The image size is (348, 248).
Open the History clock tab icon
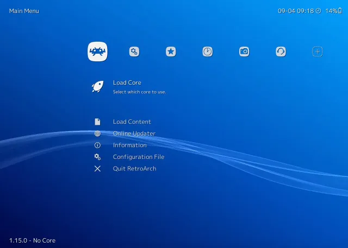208,52
